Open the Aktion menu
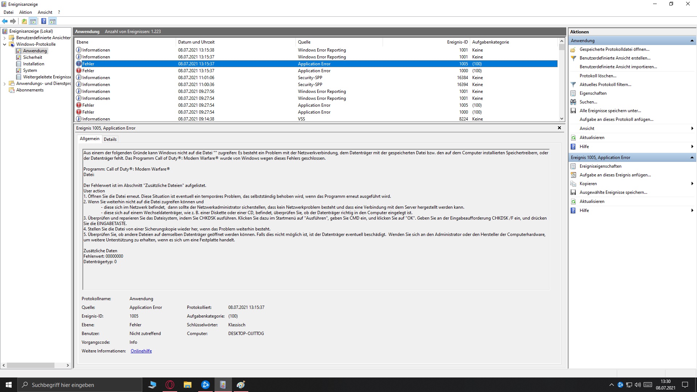The height and width of the screenshot is (392, 697). coord(25,12)
